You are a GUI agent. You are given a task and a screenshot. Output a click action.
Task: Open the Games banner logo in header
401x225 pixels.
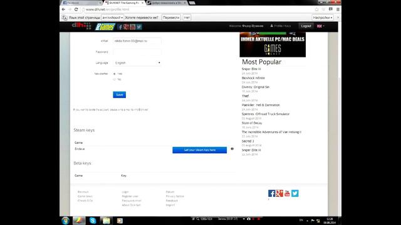click(x=105, y=27)
